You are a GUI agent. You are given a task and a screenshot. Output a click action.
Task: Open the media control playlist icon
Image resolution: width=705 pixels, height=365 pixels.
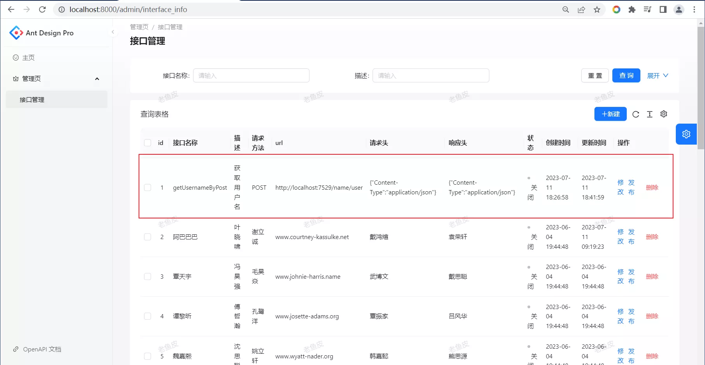647,9
